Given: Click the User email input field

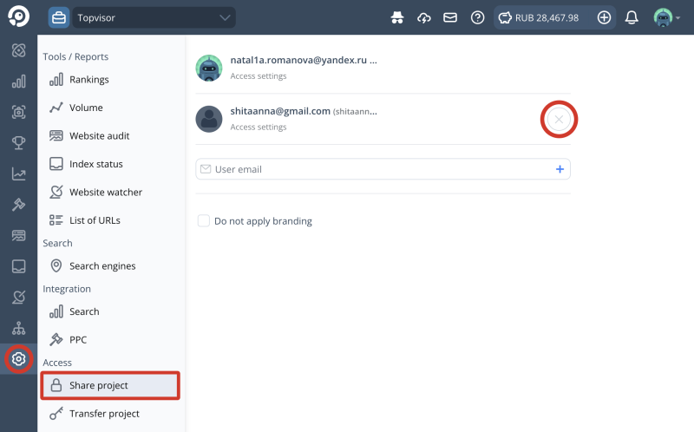Looking at the screenshot, I should coord(383,169).
